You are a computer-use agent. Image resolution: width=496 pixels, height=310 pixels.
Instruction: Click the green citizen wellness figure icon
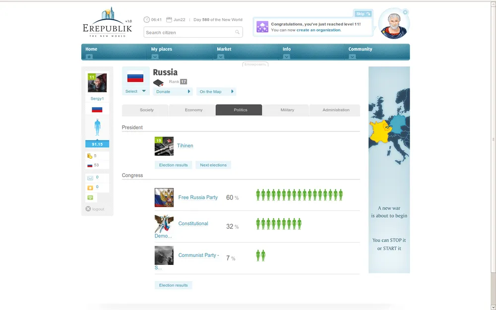tap(97, 128)
